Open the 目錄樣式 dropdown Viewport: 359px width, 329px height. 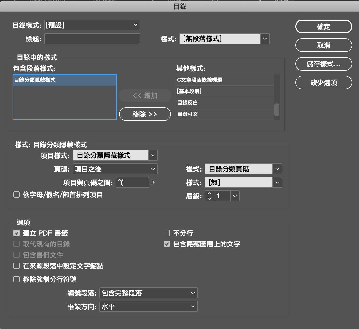point(92,25)
